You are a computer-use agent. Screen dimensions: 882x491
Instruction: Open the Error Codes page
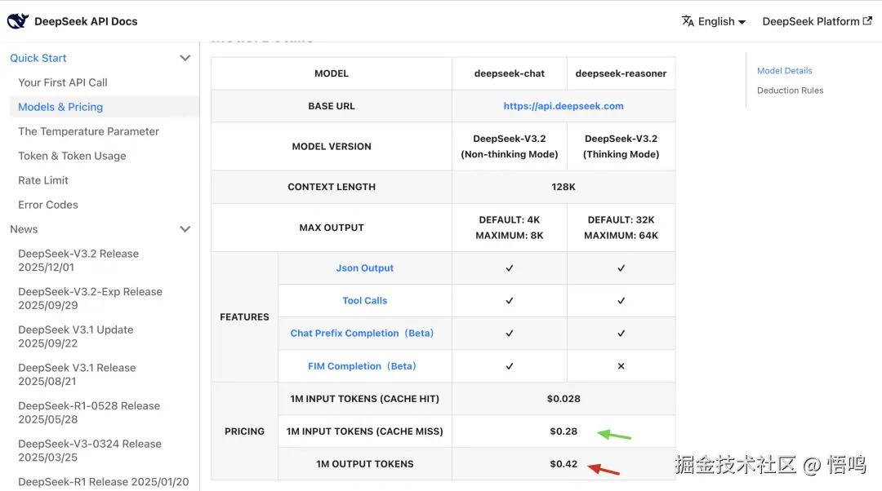pos(48,205)
